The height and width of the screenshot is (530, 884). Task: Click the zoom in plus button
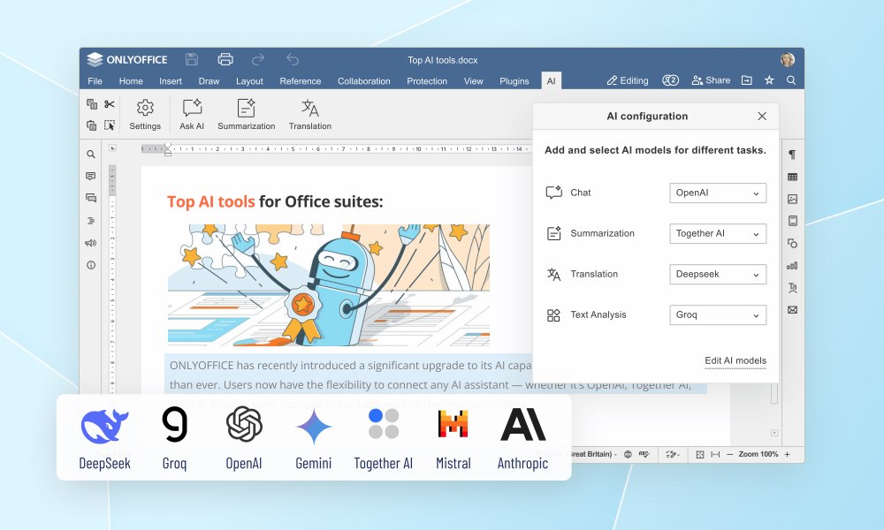(787, 454)
